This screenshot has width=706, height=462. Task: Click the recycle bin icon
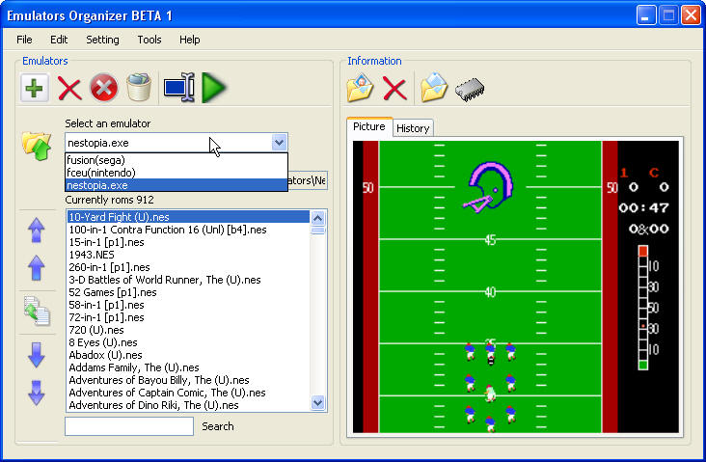(139, 87)
